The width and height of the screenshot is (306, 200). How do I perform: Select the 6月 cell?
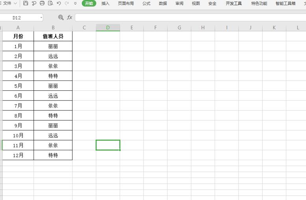(18, 95)
